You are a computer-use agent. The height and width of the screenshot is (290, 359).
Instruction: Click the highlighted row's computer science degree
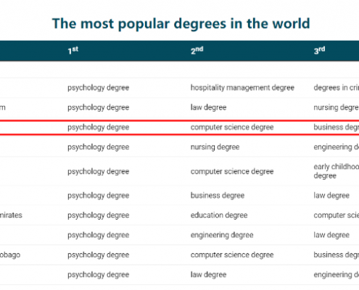pos(232,127)
